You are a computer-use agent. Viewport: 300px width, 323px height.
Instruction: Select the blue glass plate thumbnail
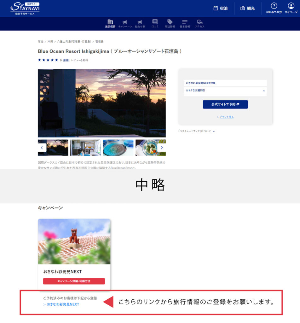click(x=118, y=148)
